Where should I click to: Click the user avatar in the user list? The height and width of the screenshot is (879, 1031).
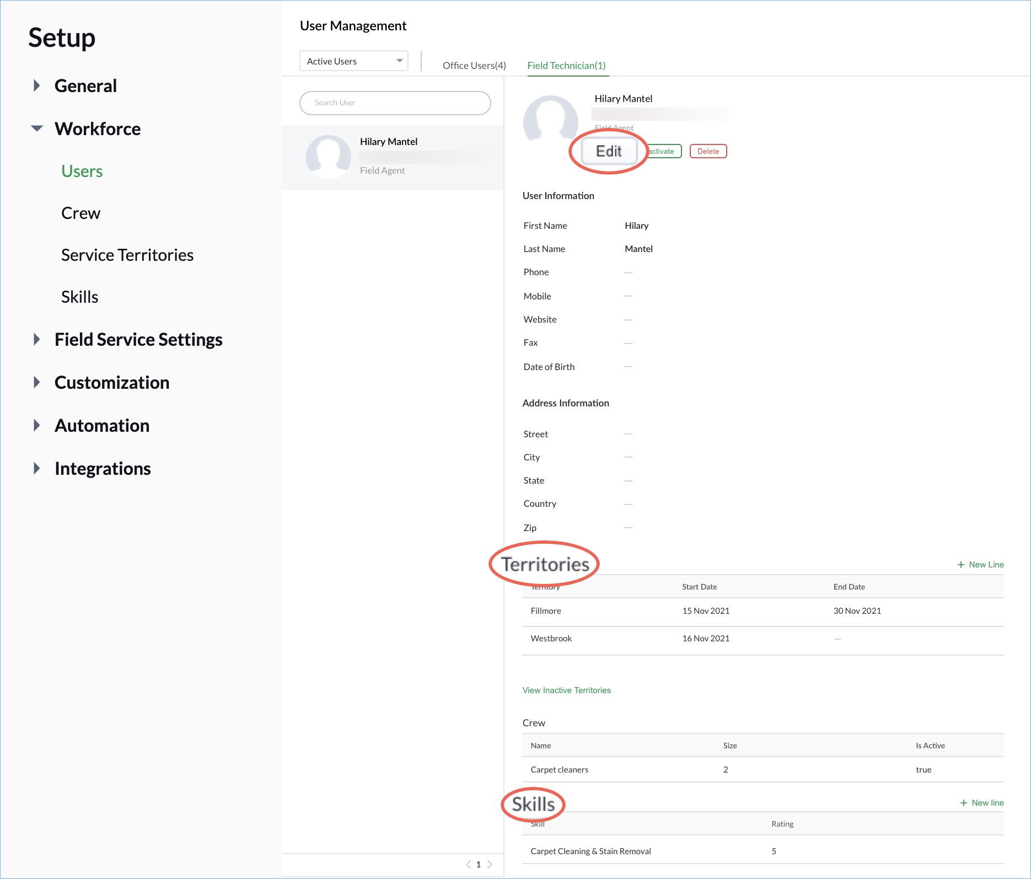click(x=329, y=157)
